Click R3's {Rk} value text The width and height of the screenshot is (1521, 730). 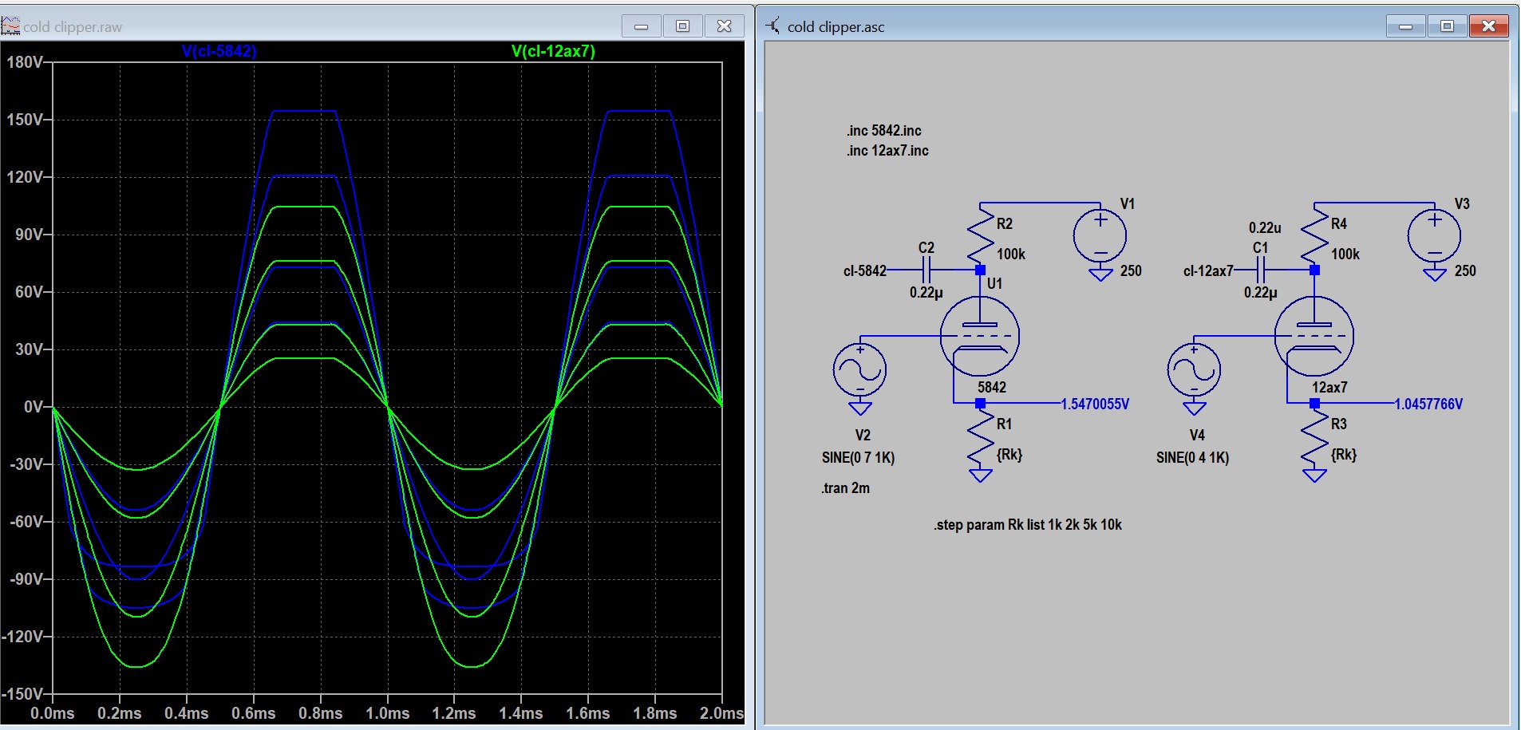coord(1344,455)
